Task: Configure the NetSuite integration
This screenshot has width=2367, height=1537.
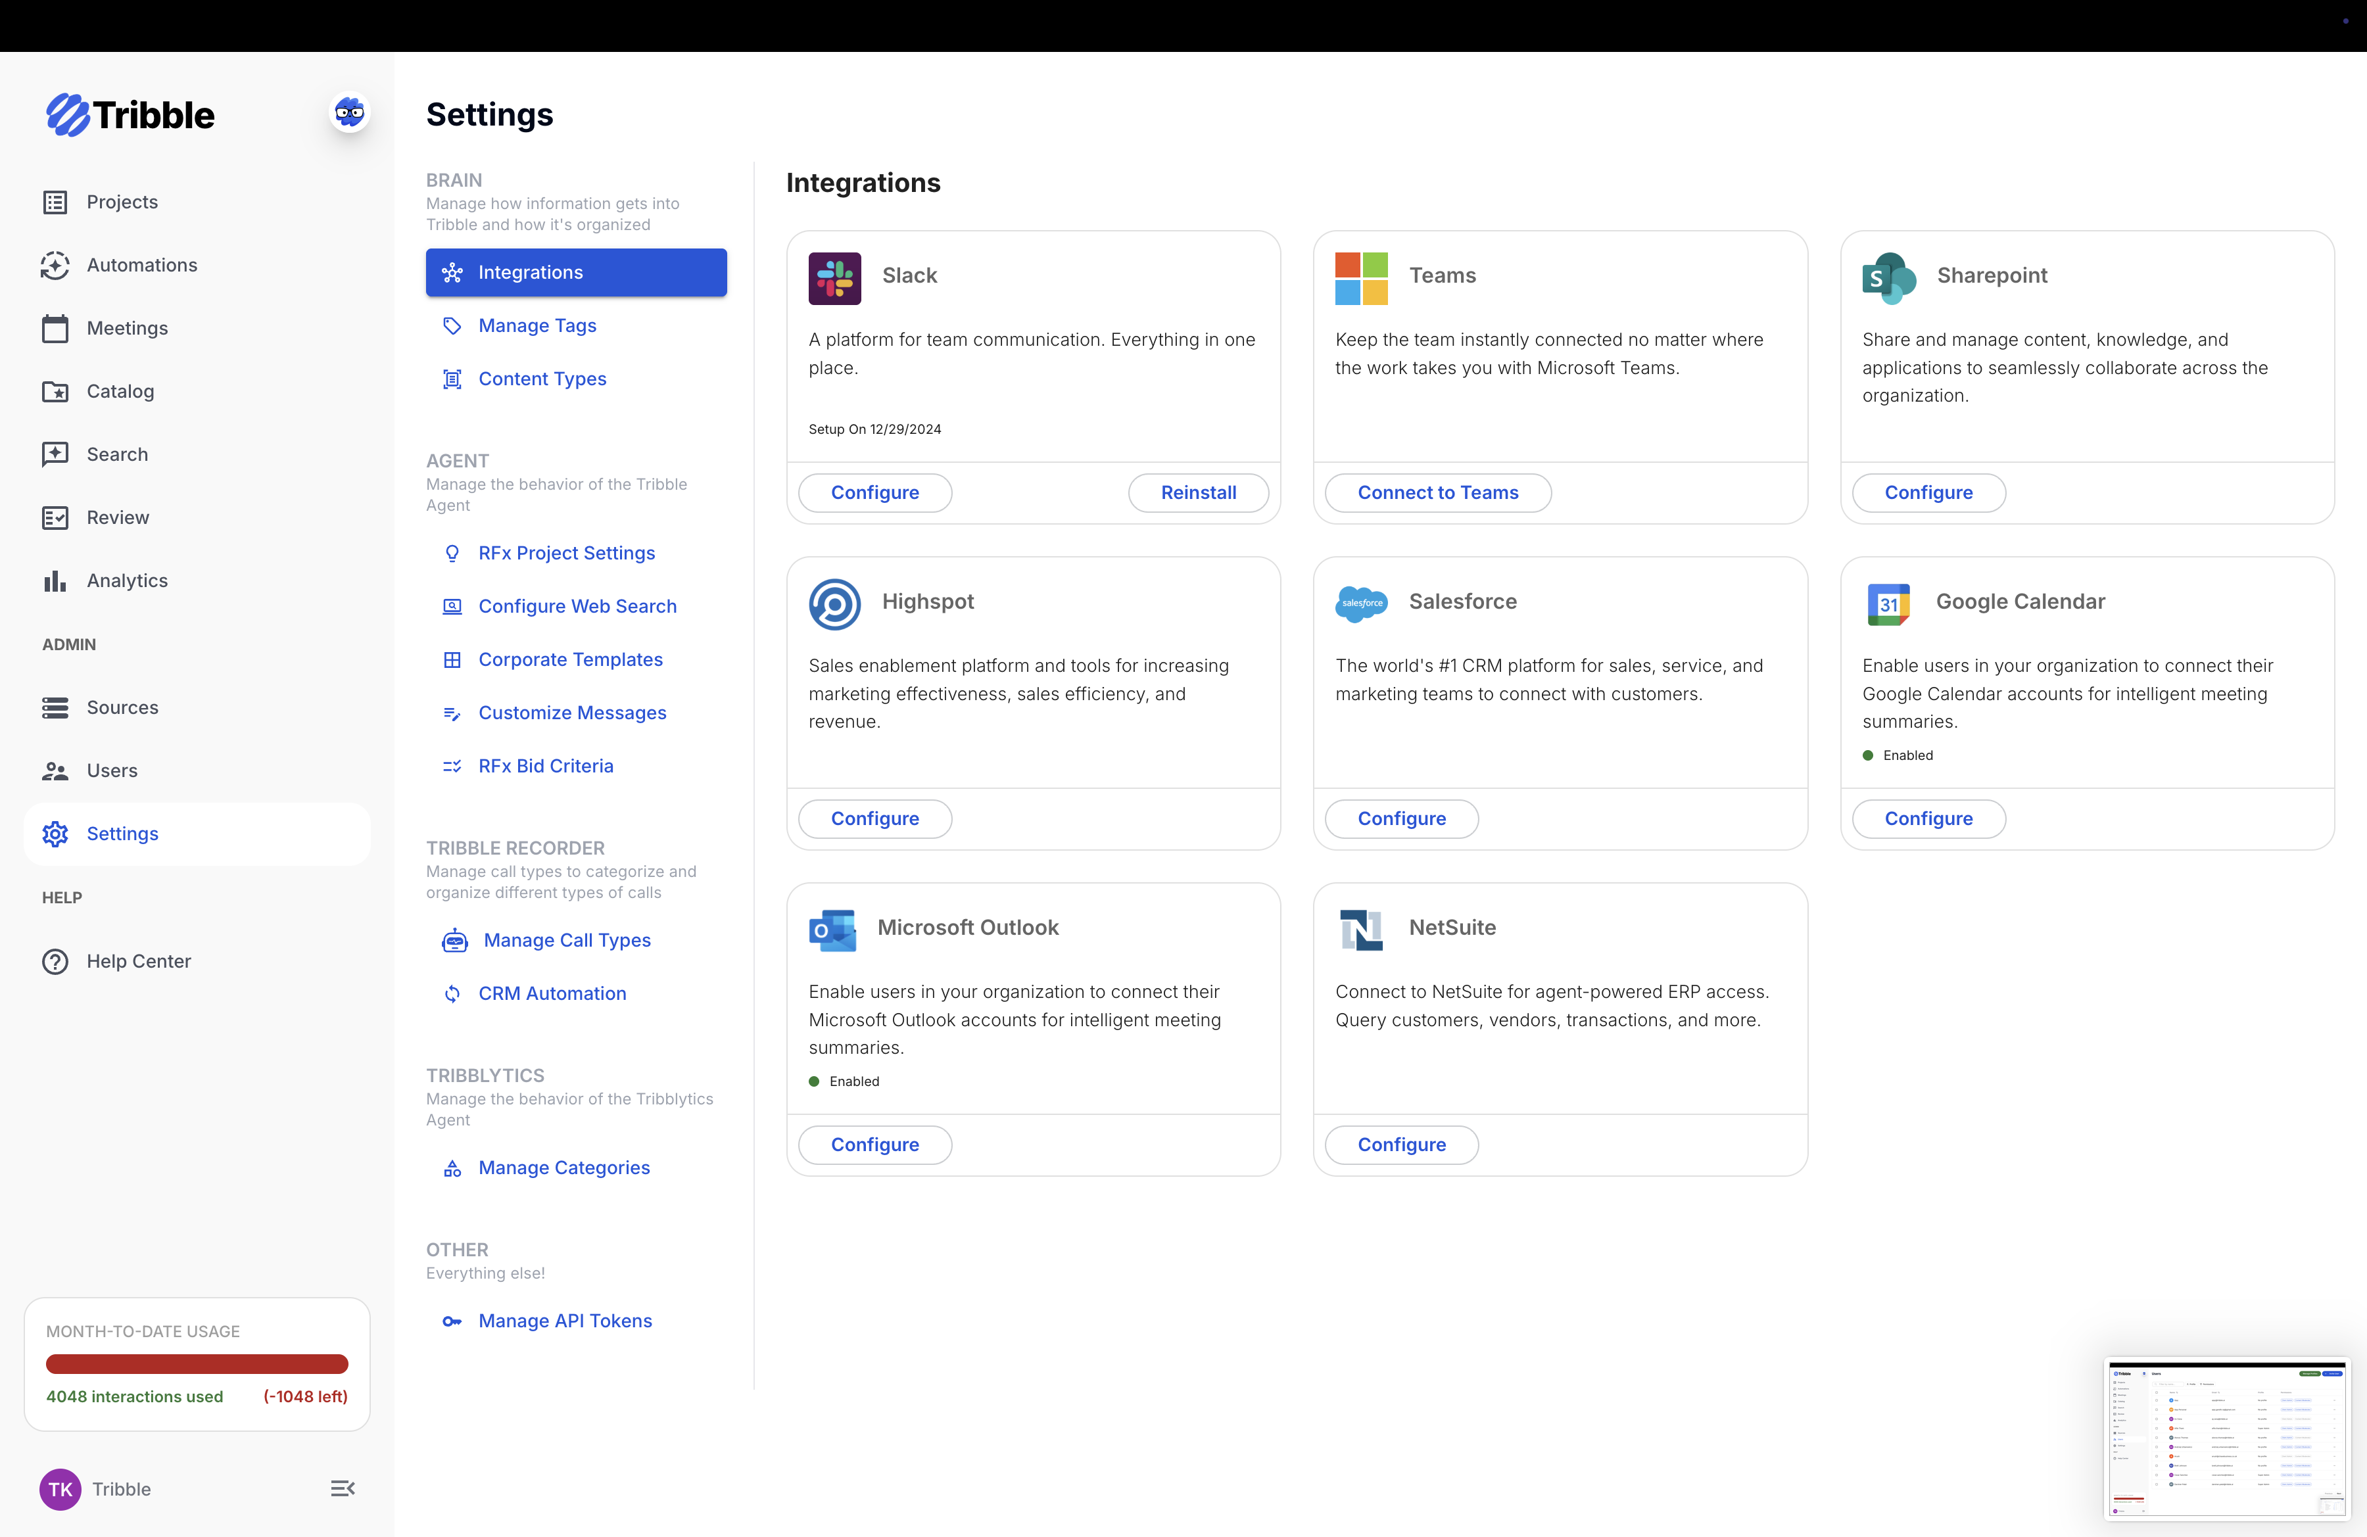Action: tap(1402, 1145)
